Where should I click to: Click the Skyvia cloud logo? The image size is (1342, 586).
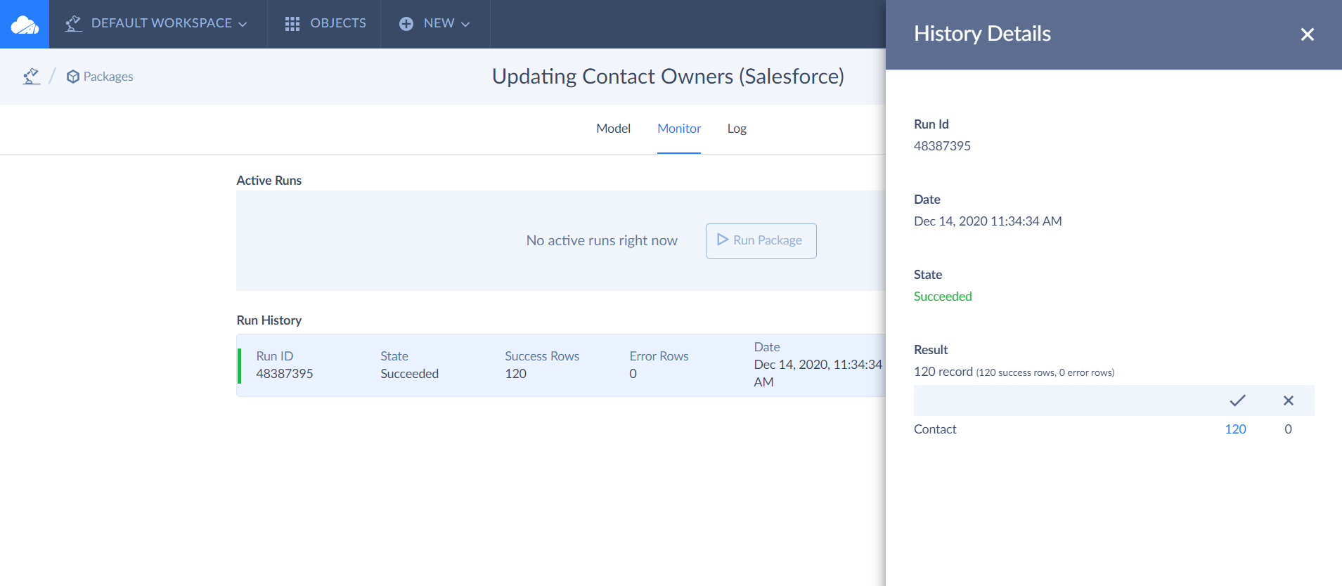pos(25,25)
